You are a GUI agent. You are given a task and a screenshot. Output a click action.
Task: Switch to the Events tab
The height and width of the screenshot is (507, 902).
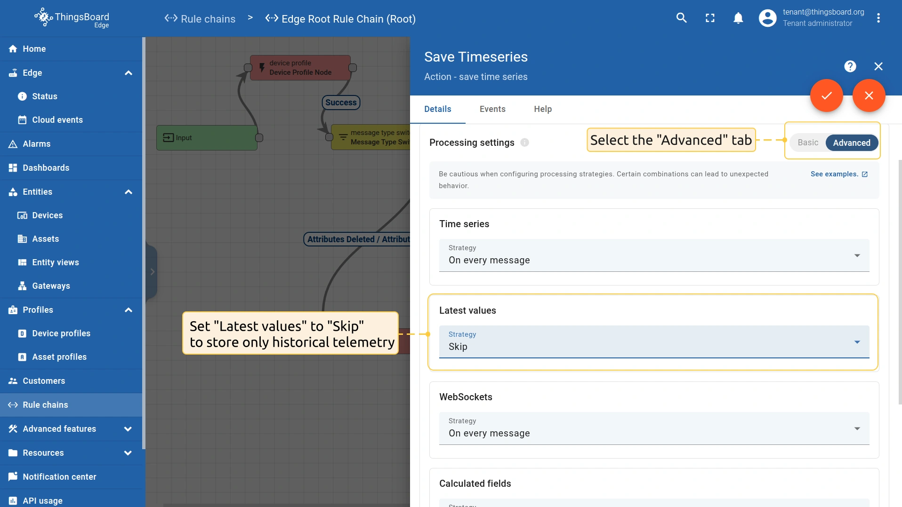pos(492,109)
